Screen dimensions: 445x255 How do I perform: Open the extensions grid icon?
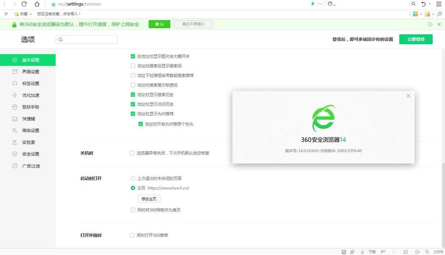[415, 14]
